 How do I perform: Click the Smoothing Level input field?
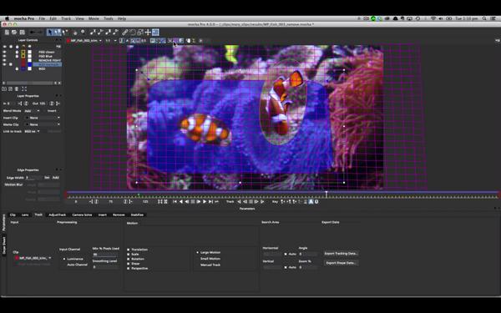click(x=105, y=267)
